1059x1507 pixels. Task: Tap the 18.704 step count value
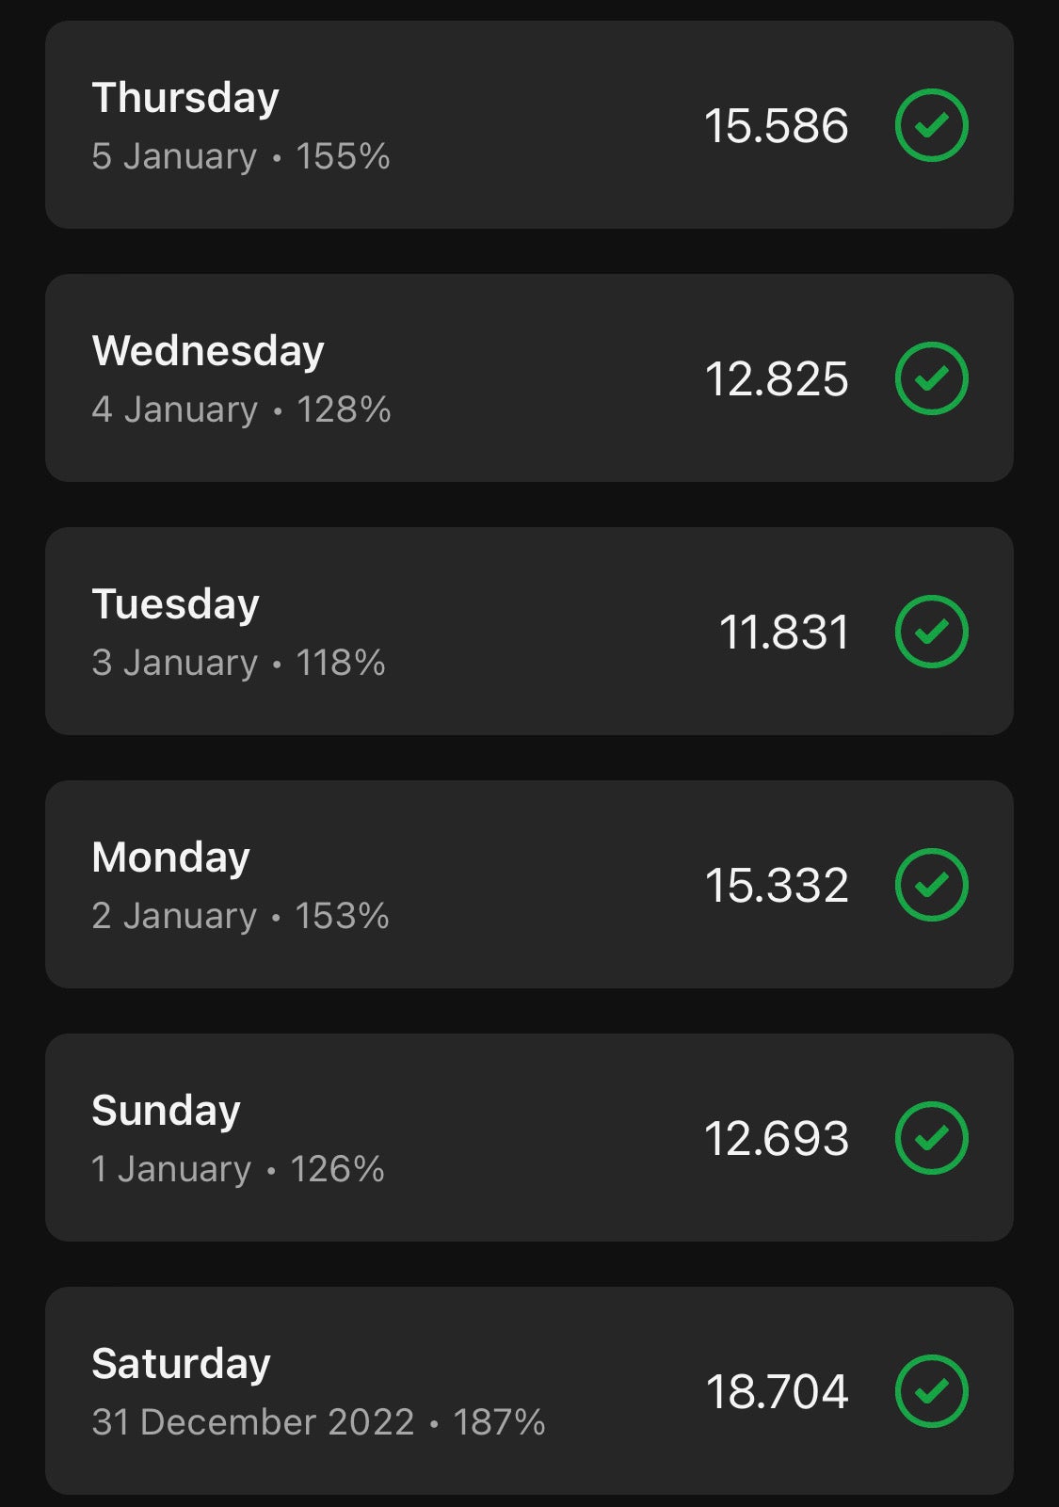click(777, 1392)
